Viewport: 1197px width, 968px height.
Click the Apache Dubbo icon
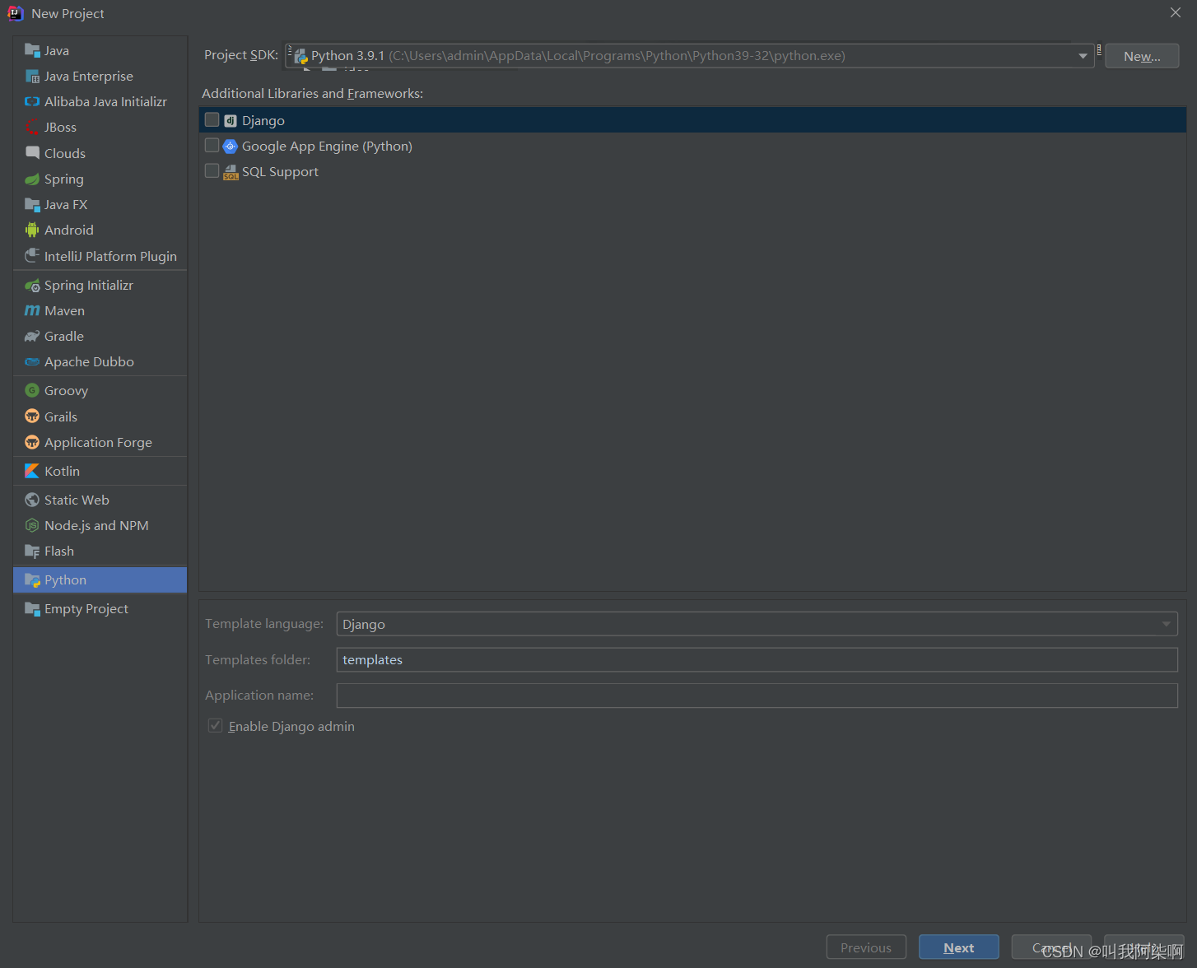tap(32, 361)
